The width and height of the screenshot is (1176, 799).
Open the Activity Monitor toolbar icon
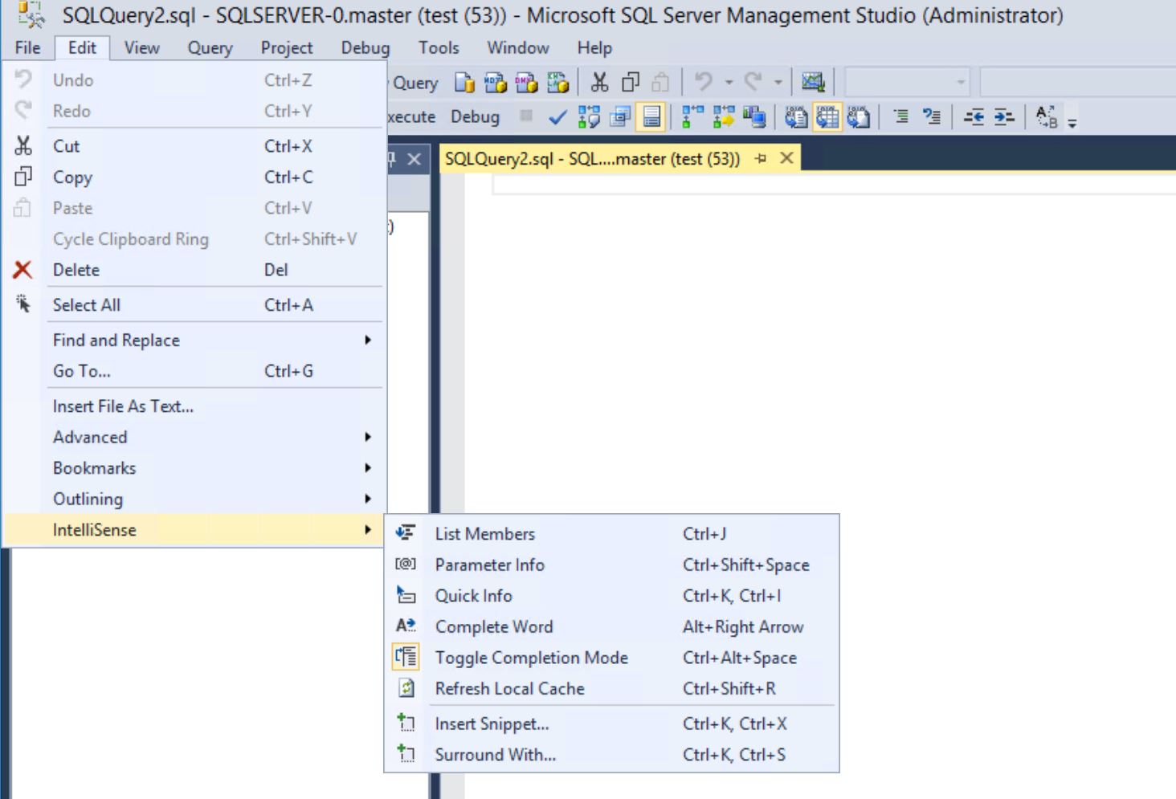pos(813,82)
